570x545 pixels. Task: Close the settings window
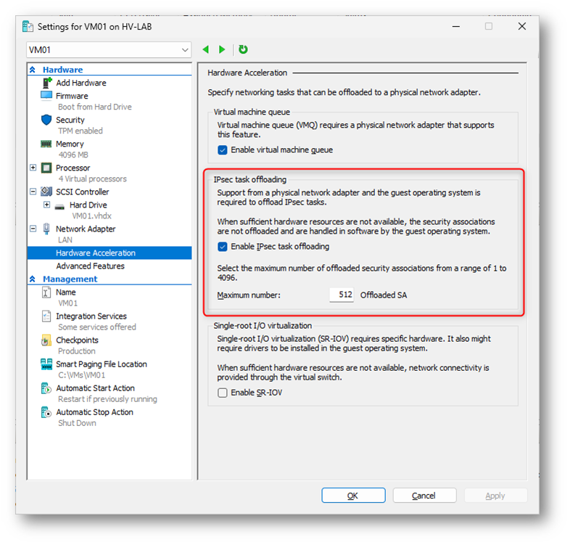coord(522,26)
